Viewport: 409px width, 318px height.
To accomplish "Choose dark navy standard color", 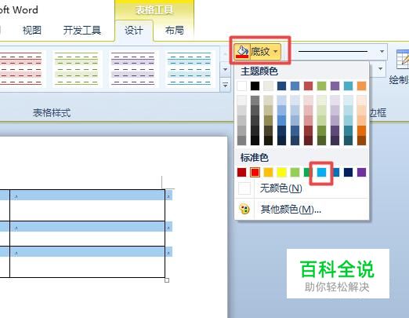I will click(348, 172).
